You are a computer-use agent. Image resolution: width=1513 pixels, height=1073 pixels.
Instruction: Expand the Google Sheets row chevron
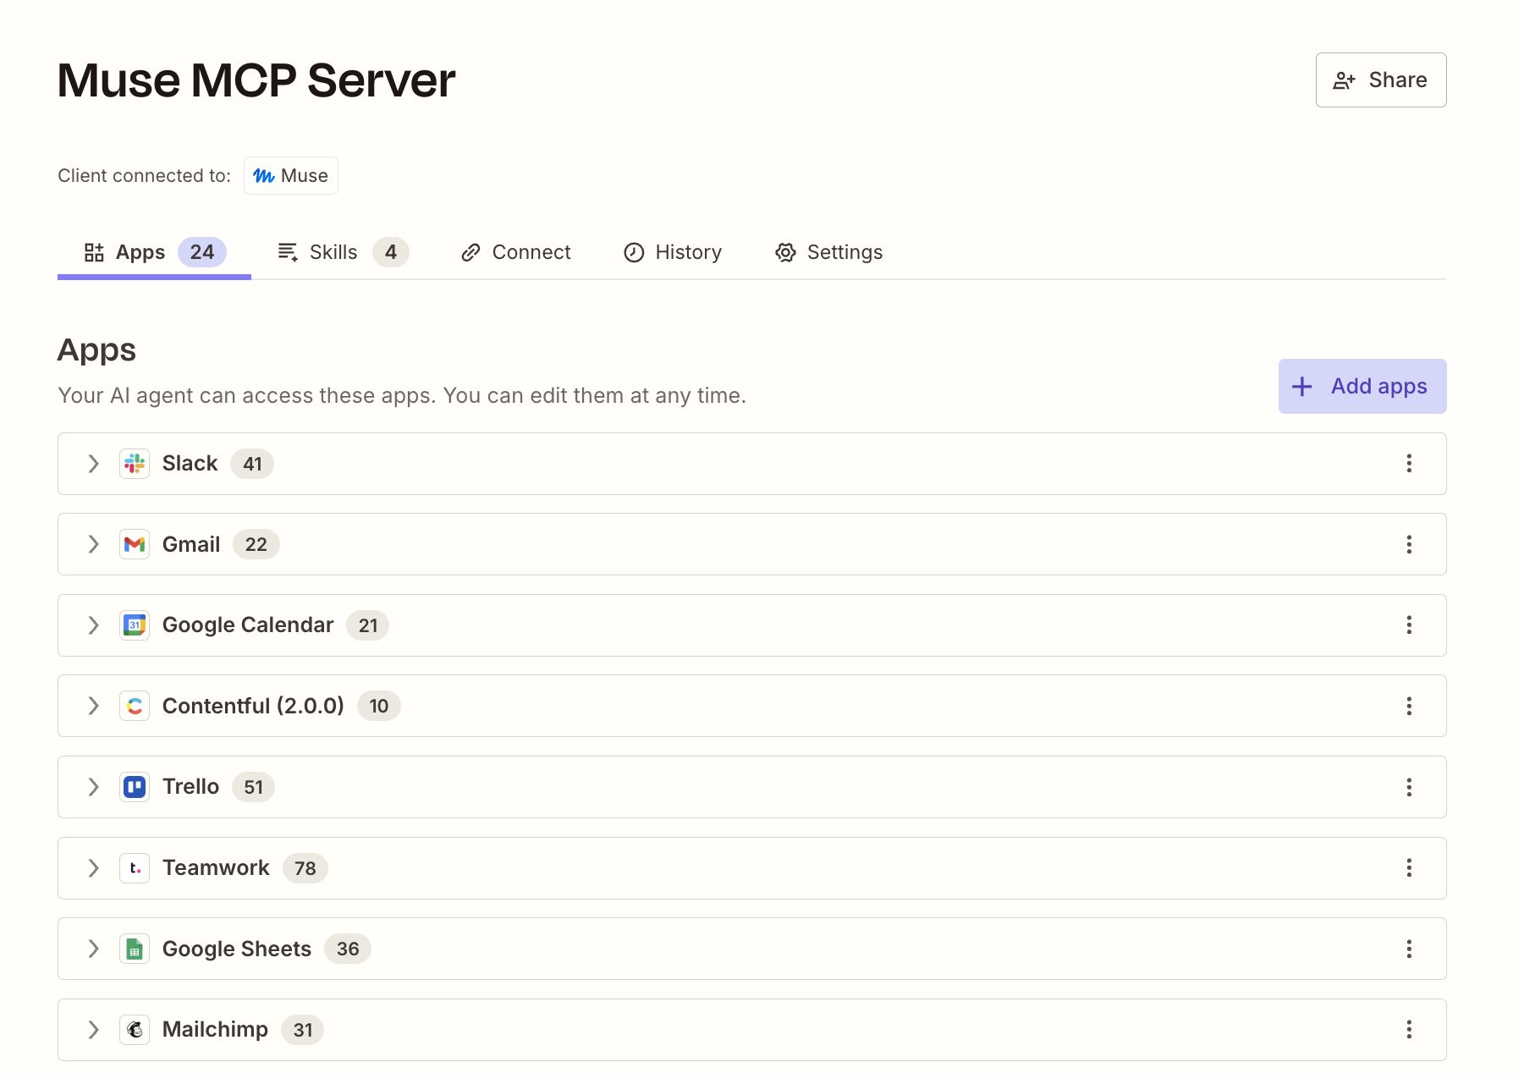93,949
